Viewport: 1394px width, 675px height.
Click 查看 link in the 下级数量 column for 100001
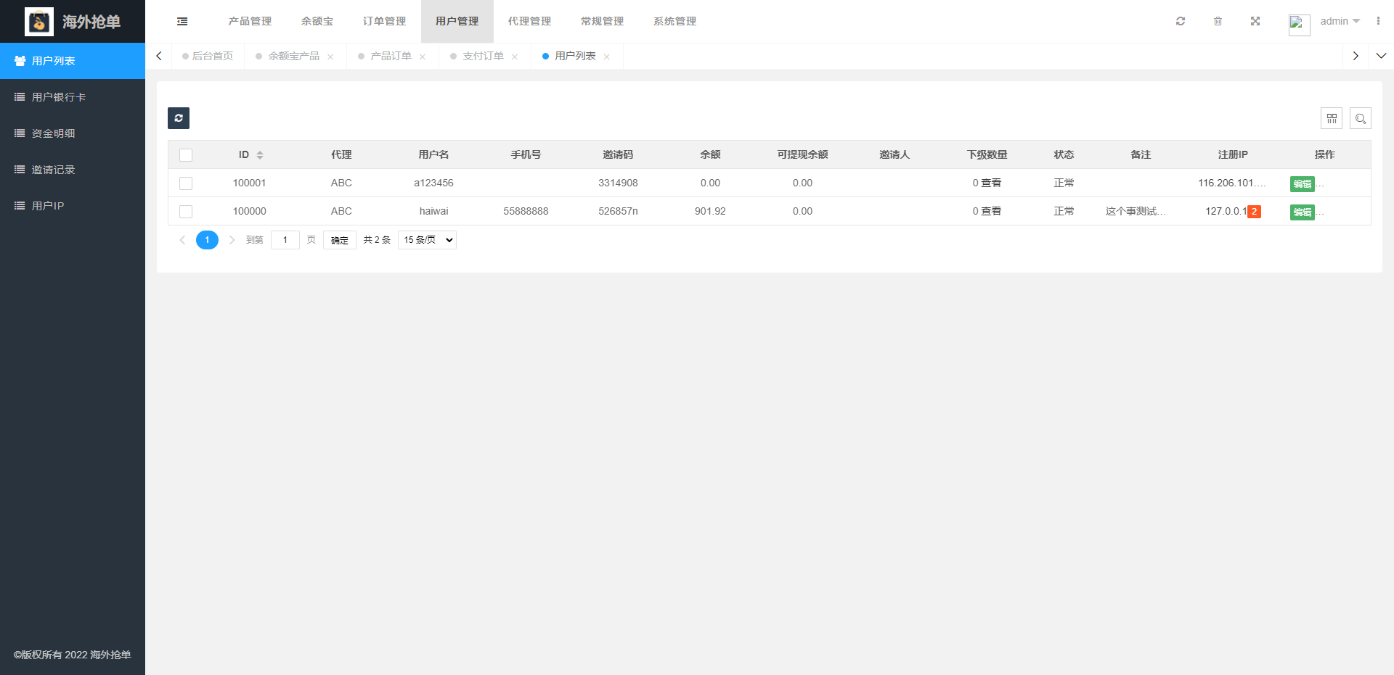pyautogui.click(x=992, y=183)
